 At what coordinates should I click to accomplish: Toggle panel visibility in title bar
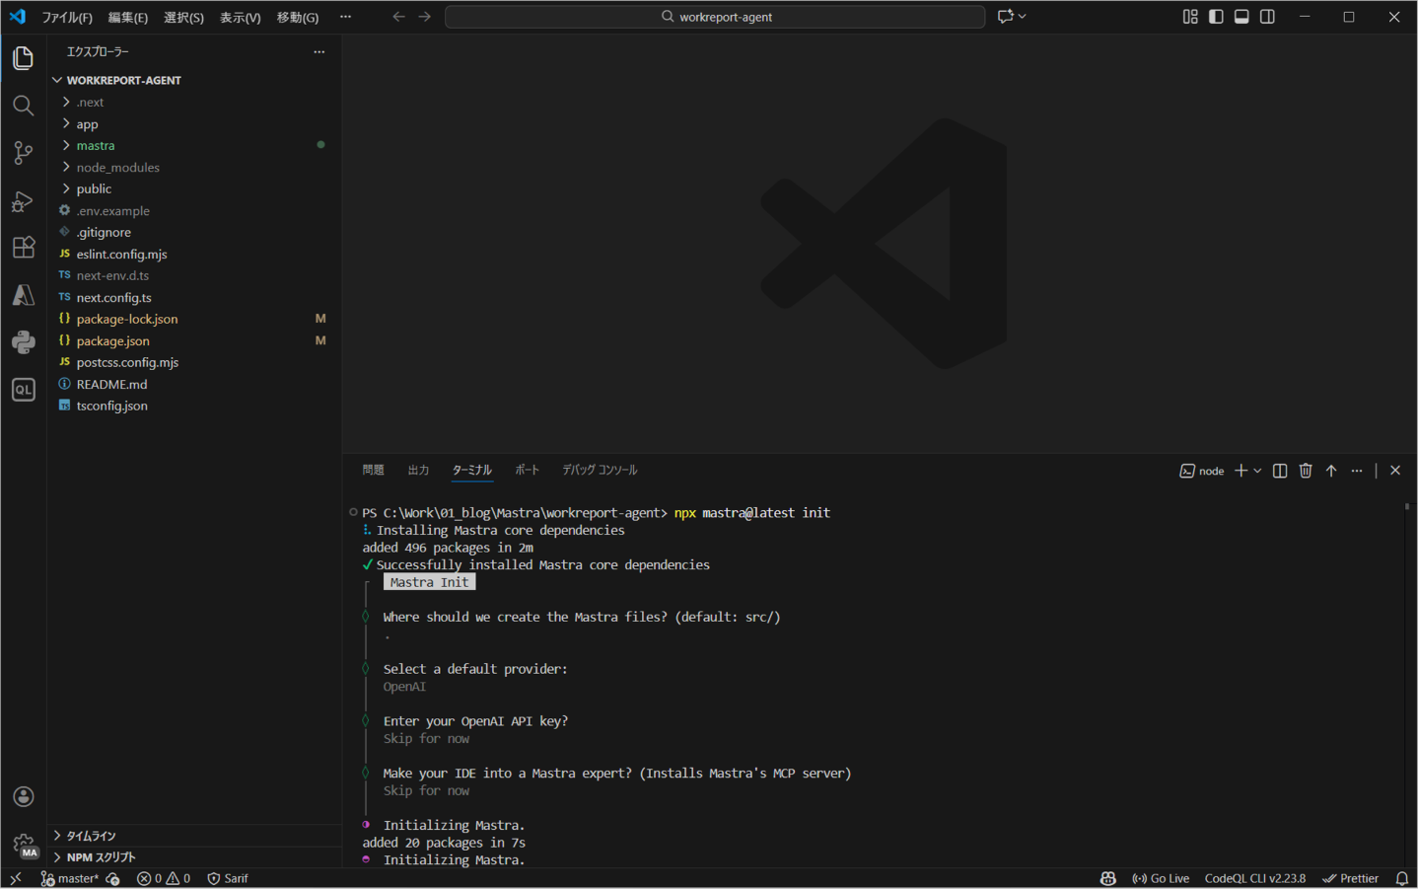pyautogui.click(x=1241, y=16)
